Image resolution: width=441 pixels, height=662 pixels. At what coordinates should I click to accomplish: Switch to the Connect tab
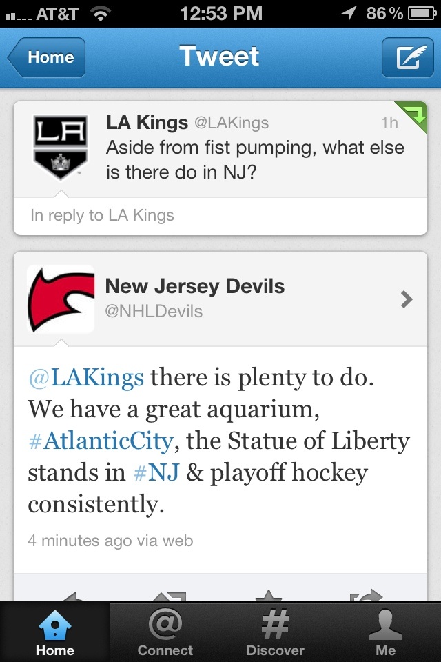pos(165,633)
